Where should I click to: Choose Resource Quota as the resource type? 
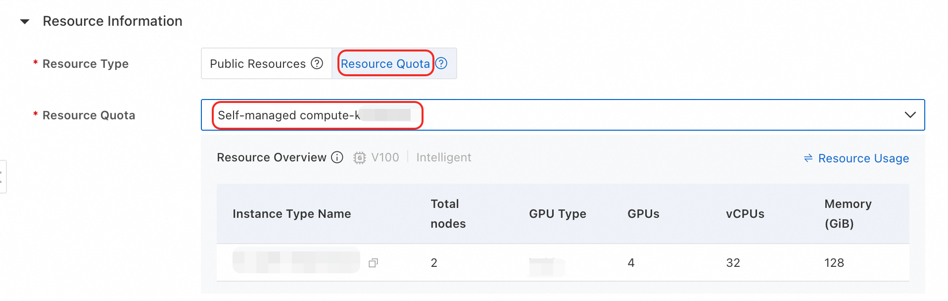click(385, 63)
